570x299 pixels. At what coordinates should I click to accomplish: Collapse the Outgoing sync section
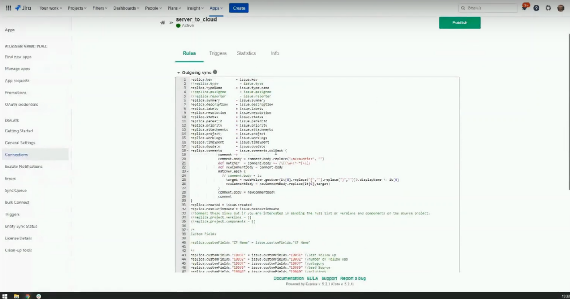179,72
